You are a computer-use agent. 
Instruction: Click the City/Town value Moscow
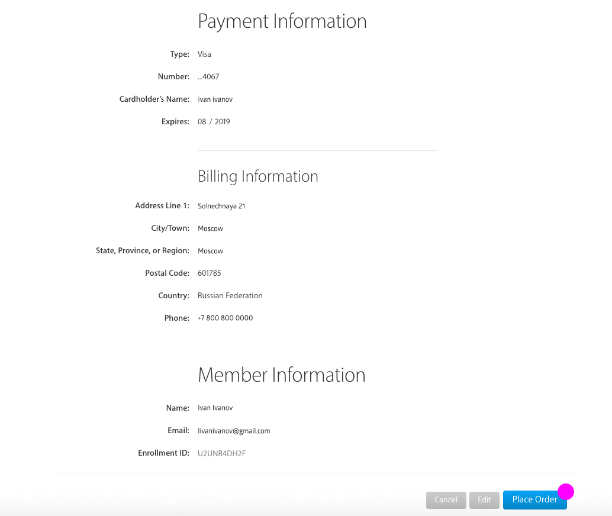pyautogui.click(x=210, y=228)
